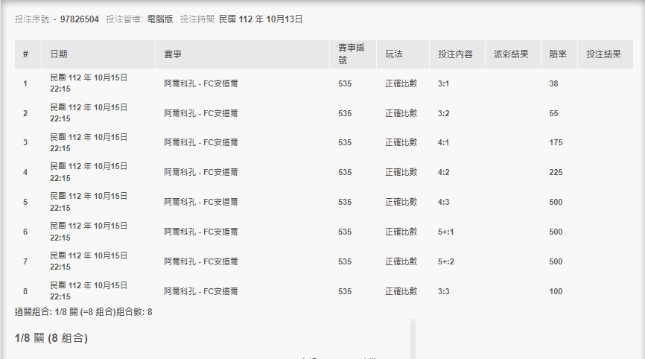Click the 5+:2 bet content cell
Screen dimensions: 645x359
[446, 261]
